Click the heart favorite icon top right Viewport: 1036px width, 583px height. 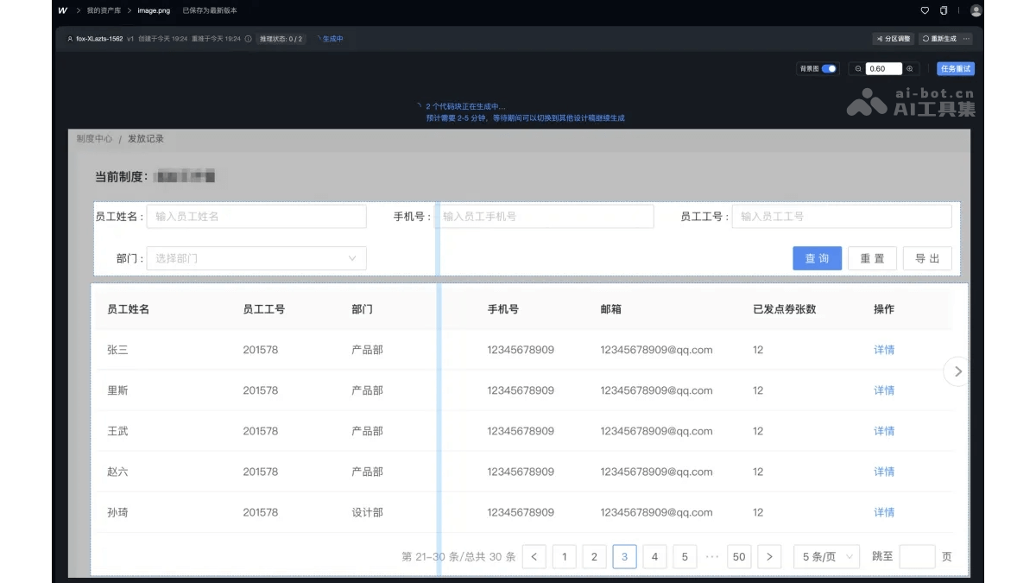[x=925, y=10]
